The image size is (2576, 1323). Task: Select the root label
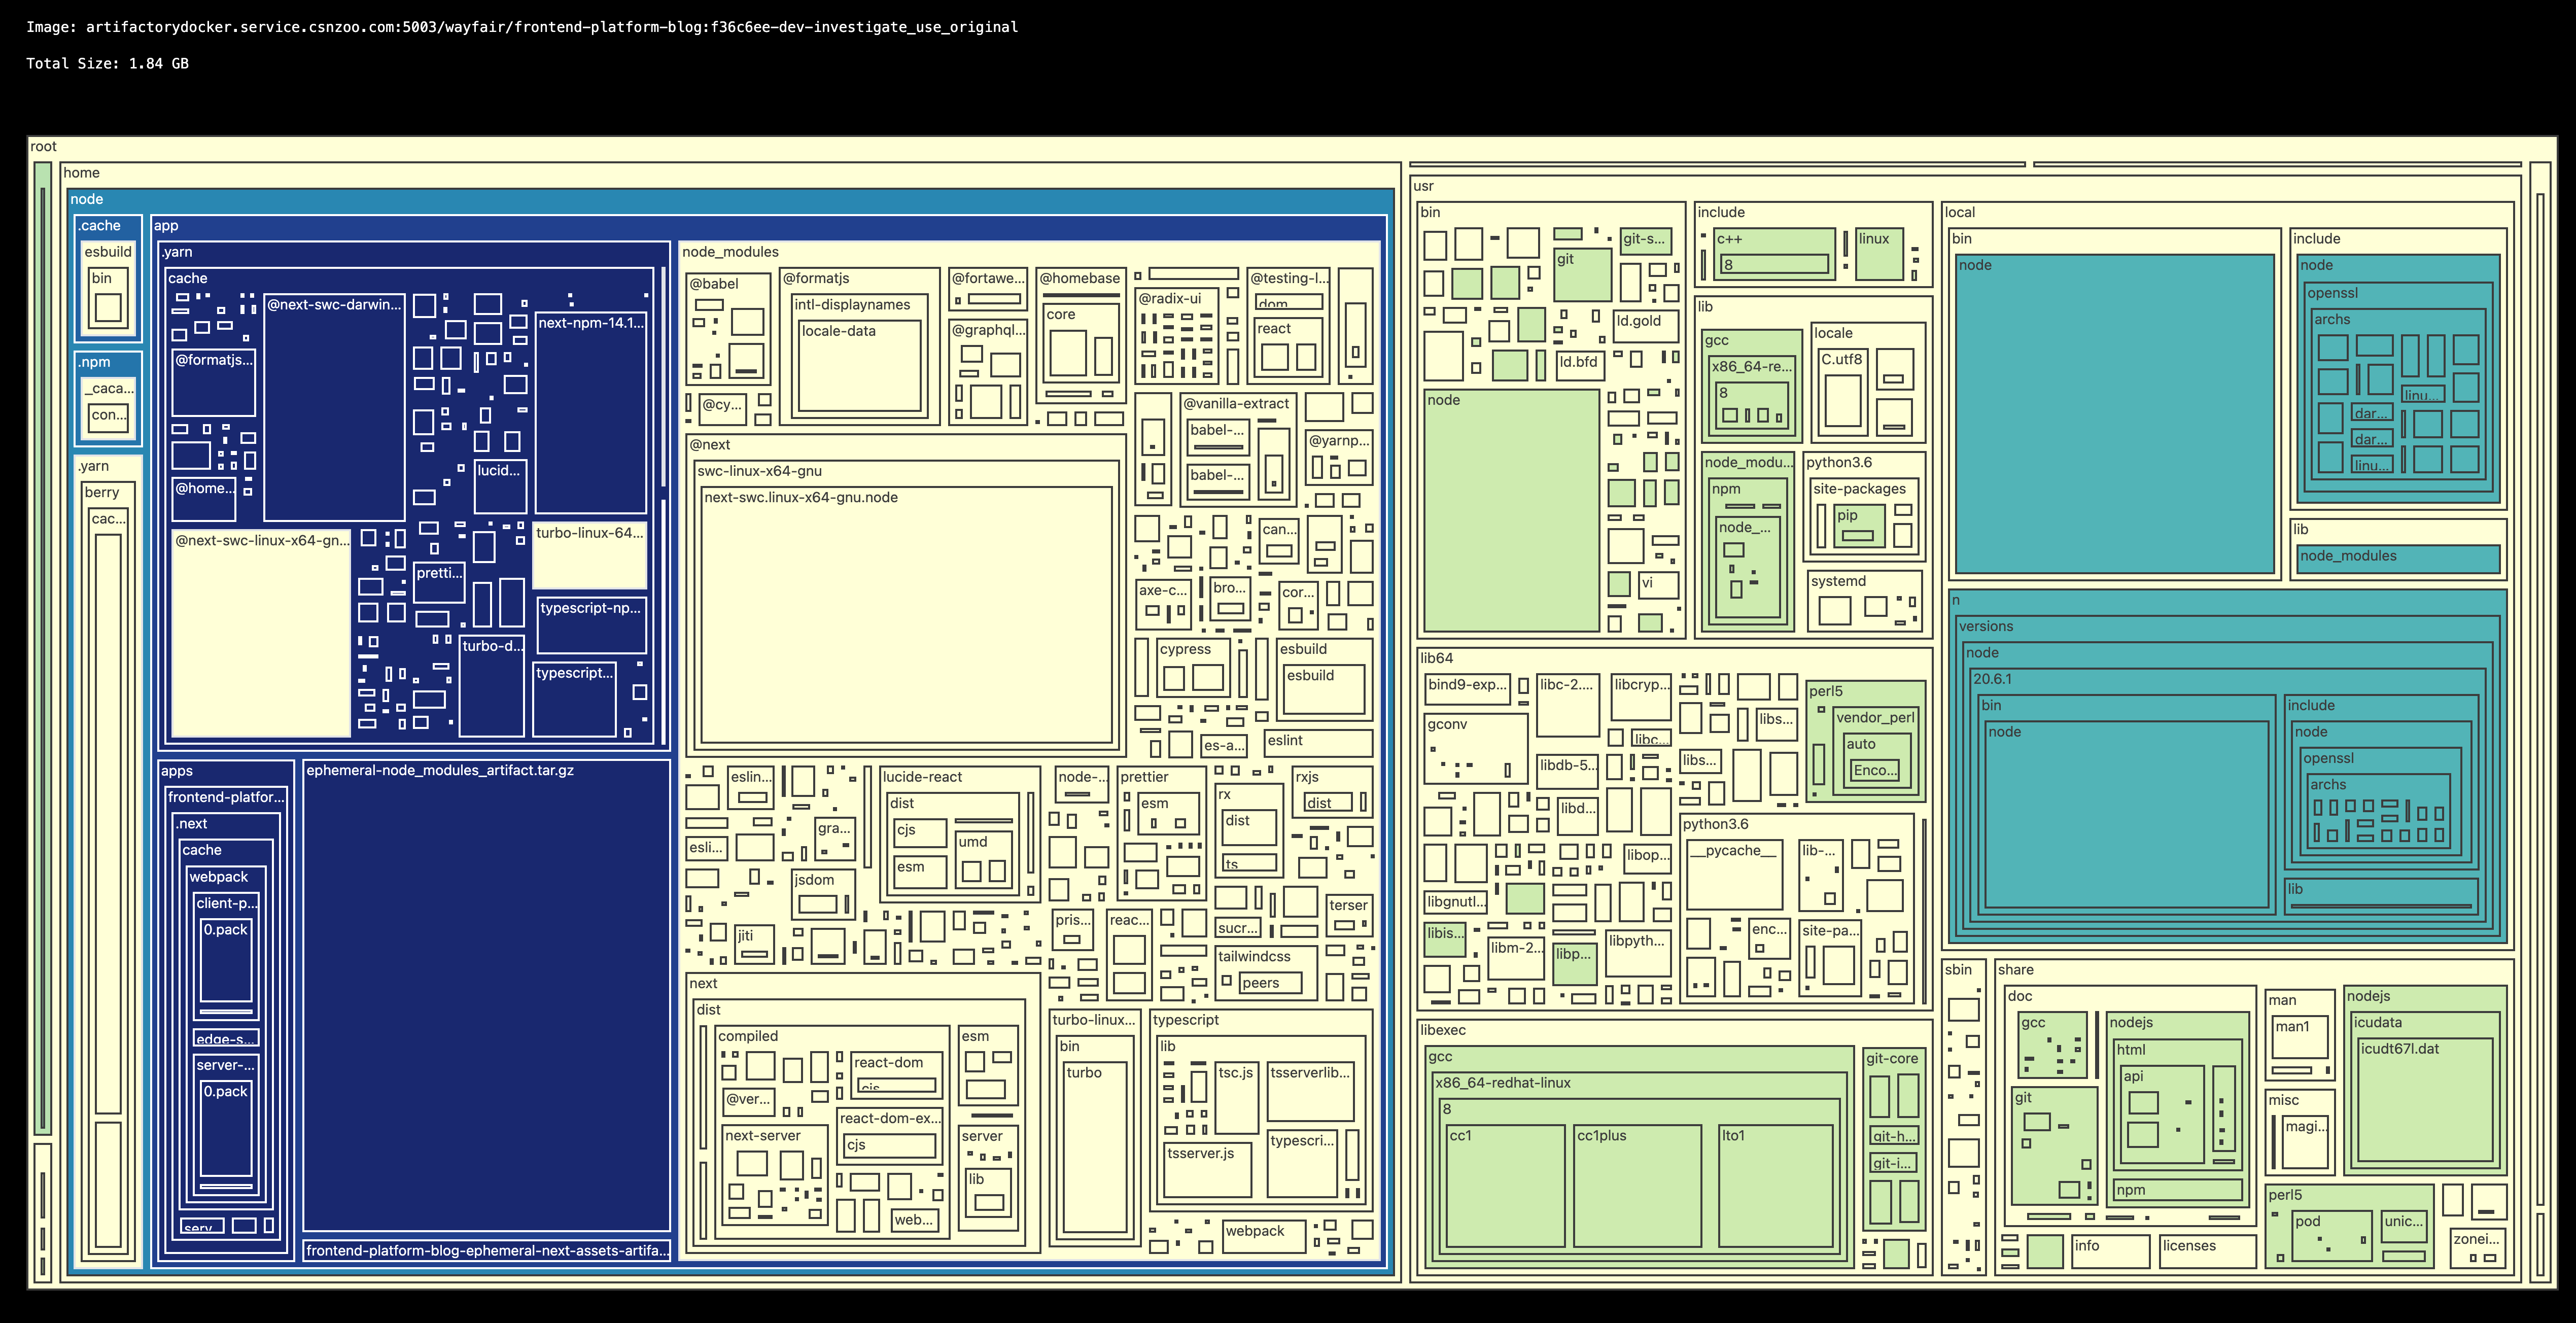44,146
